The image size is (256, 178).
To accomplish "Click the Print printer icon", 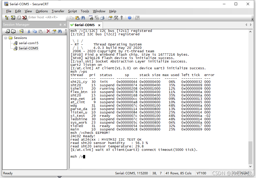I will pyautogui.click(x=102, y=18).
